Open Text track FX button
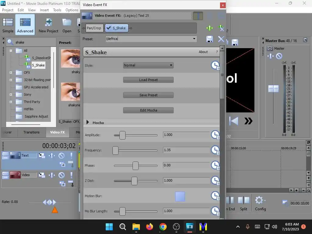This screenshot has height=234, width=312. [52, 155]
